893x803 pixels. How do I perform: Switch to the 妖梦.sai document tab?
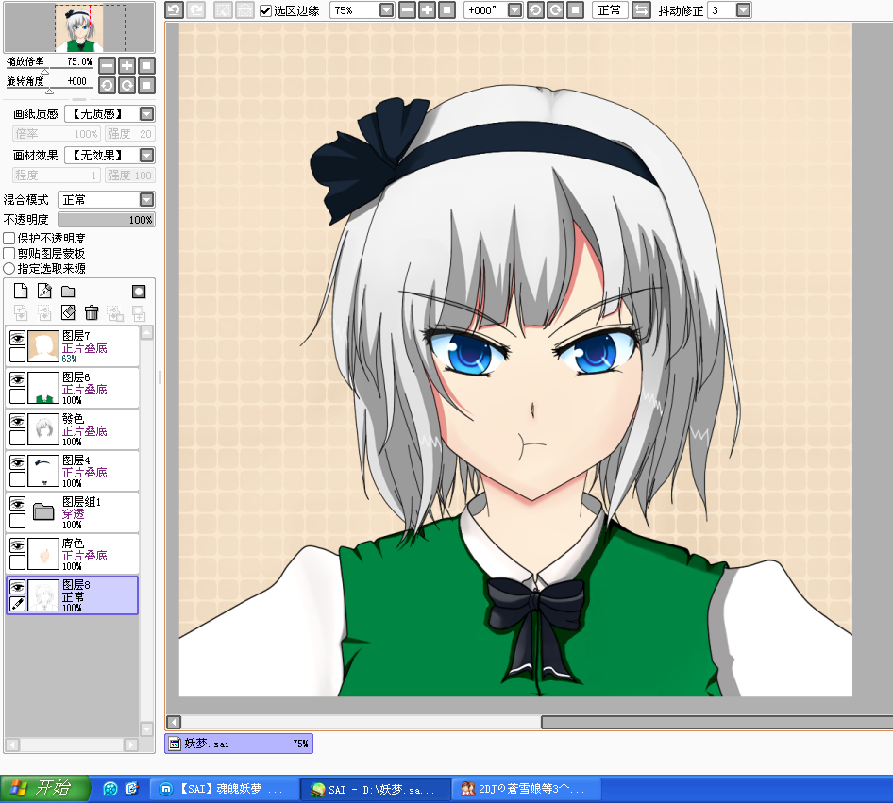tap(239, 744)
